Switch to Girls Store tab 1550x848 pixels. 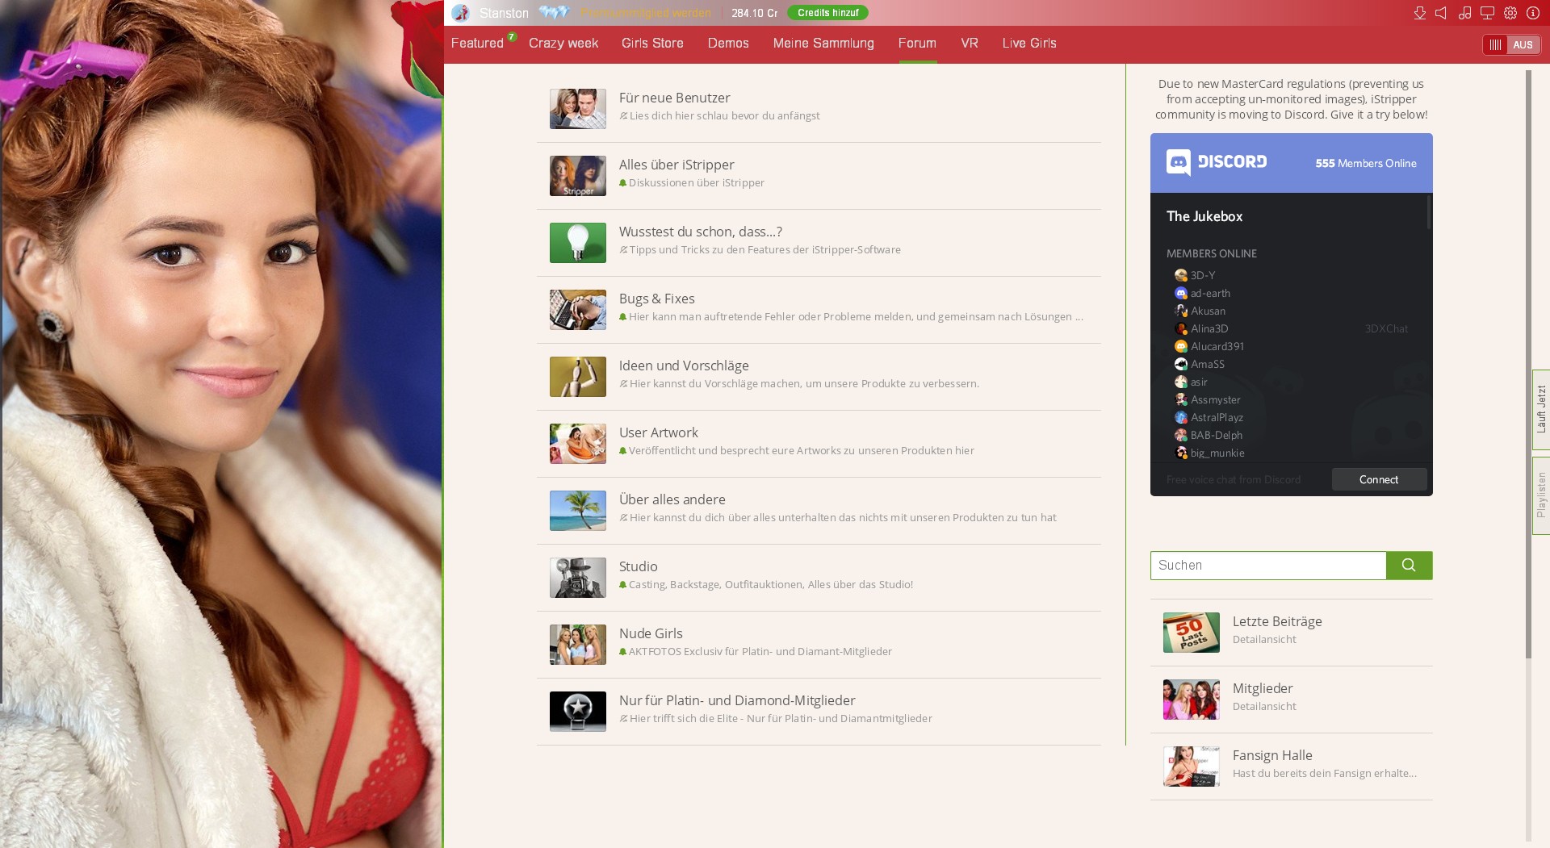pos(652,44)
